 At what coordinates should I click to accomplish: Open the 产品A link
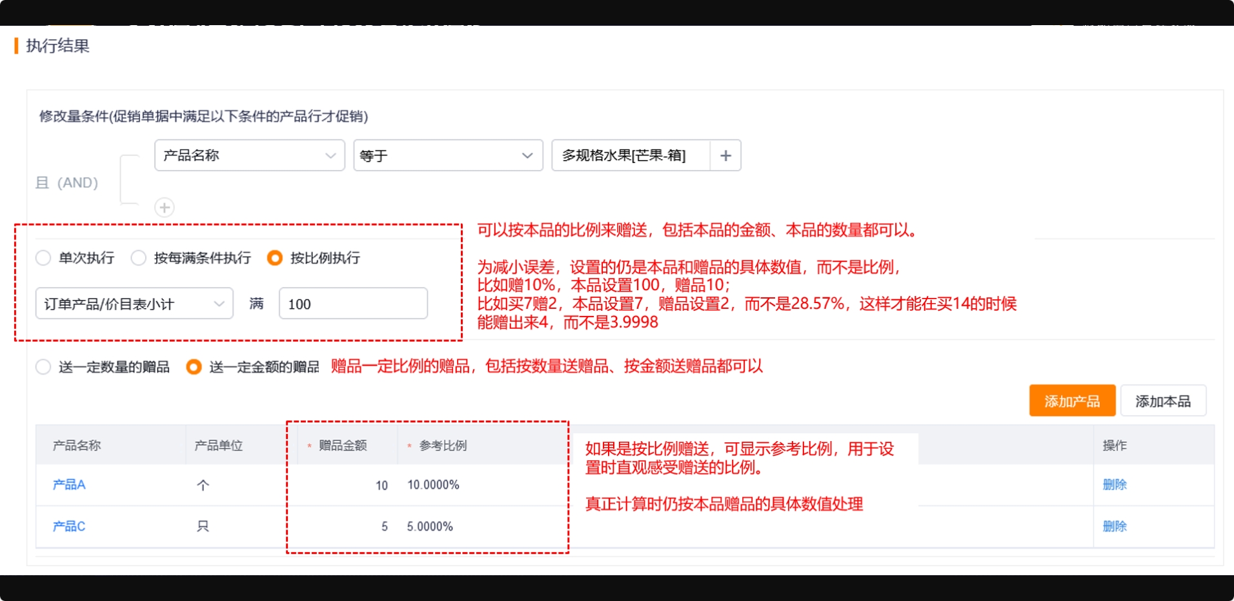[x=69, y=485]
